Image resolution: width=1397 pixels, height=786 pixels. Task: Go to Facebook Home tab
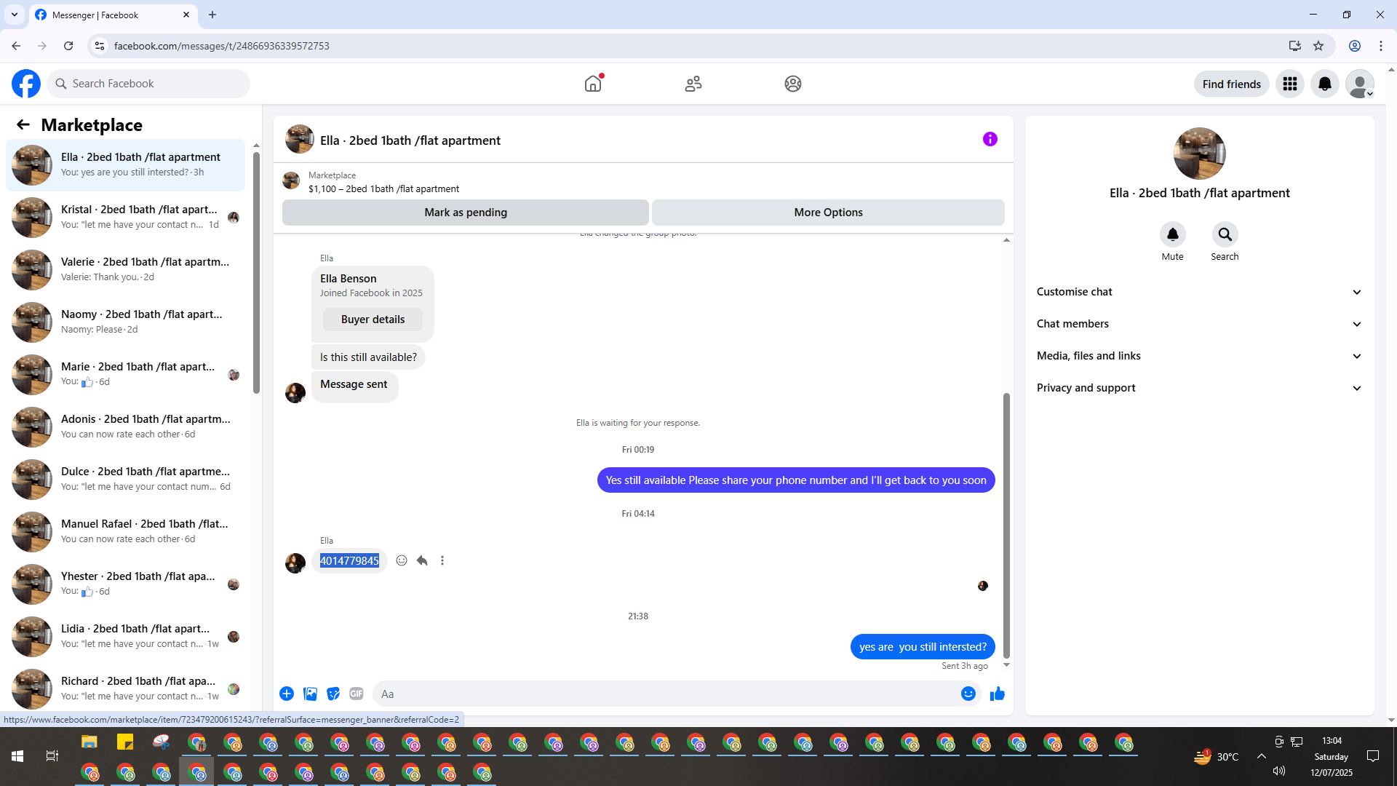click(x=593, y=84)
